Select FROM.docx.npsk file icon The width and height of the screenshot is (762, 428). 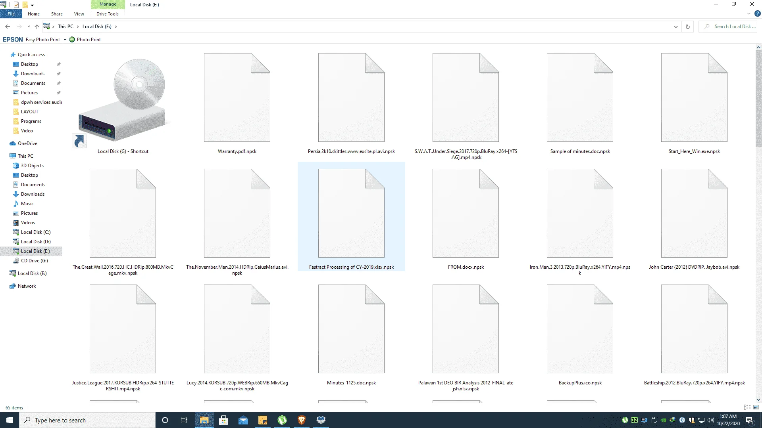click(x=466, y=213)
